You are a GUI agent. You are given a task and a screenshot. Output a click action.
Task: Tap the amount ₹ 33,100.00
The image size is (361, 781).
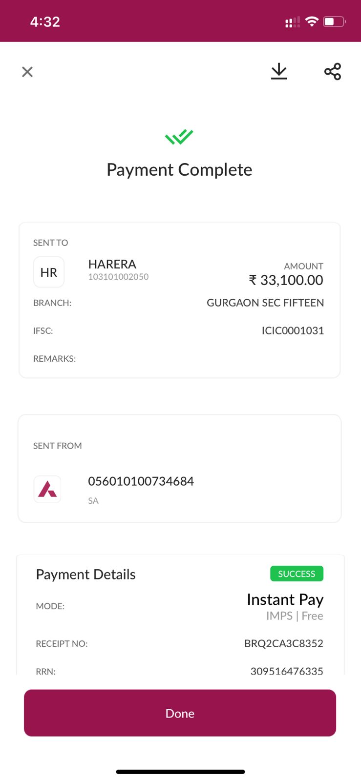286,280
